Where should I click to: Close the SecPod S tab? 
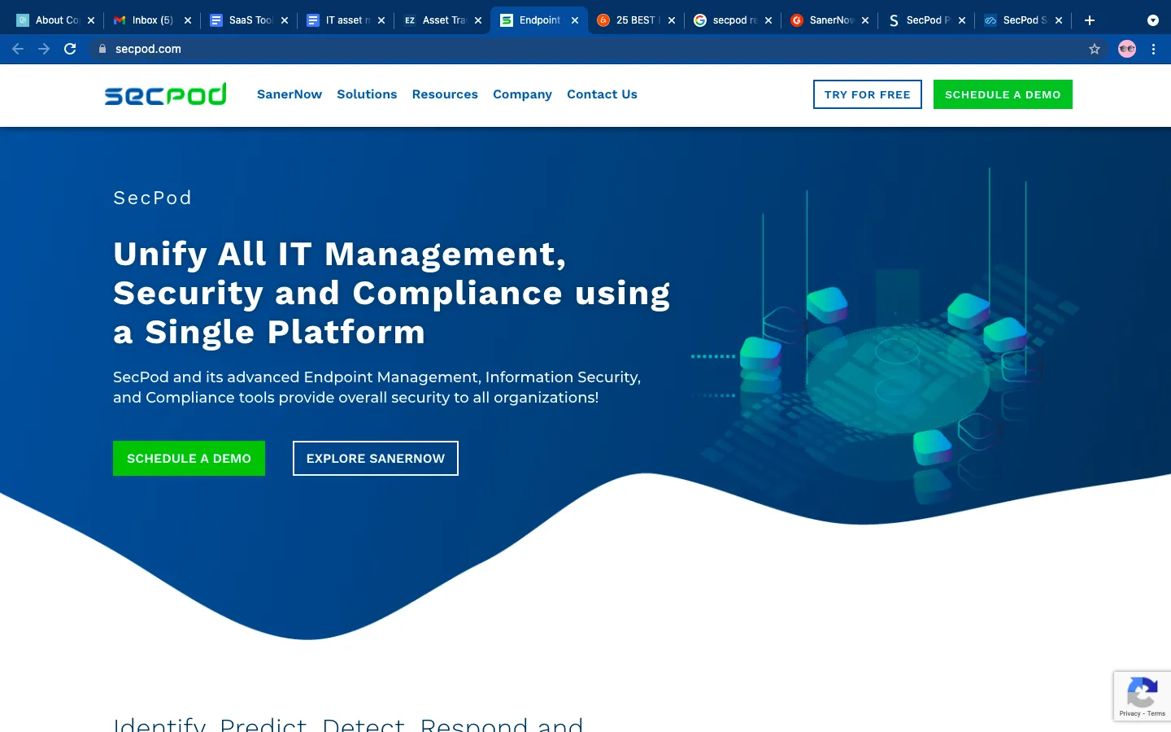(1059, 20)
